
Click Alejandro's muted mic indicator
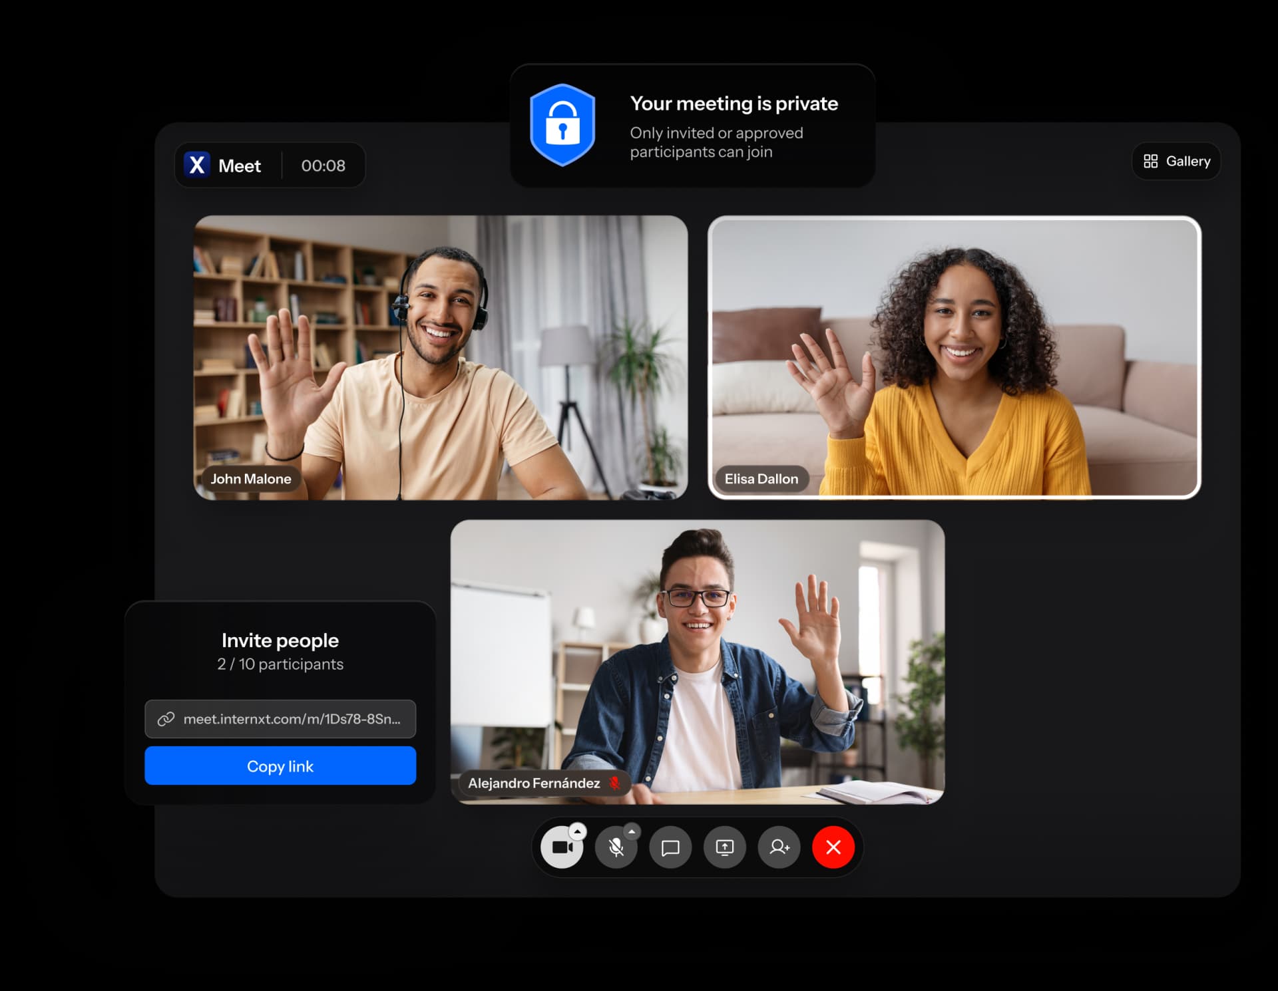(615, 783)
